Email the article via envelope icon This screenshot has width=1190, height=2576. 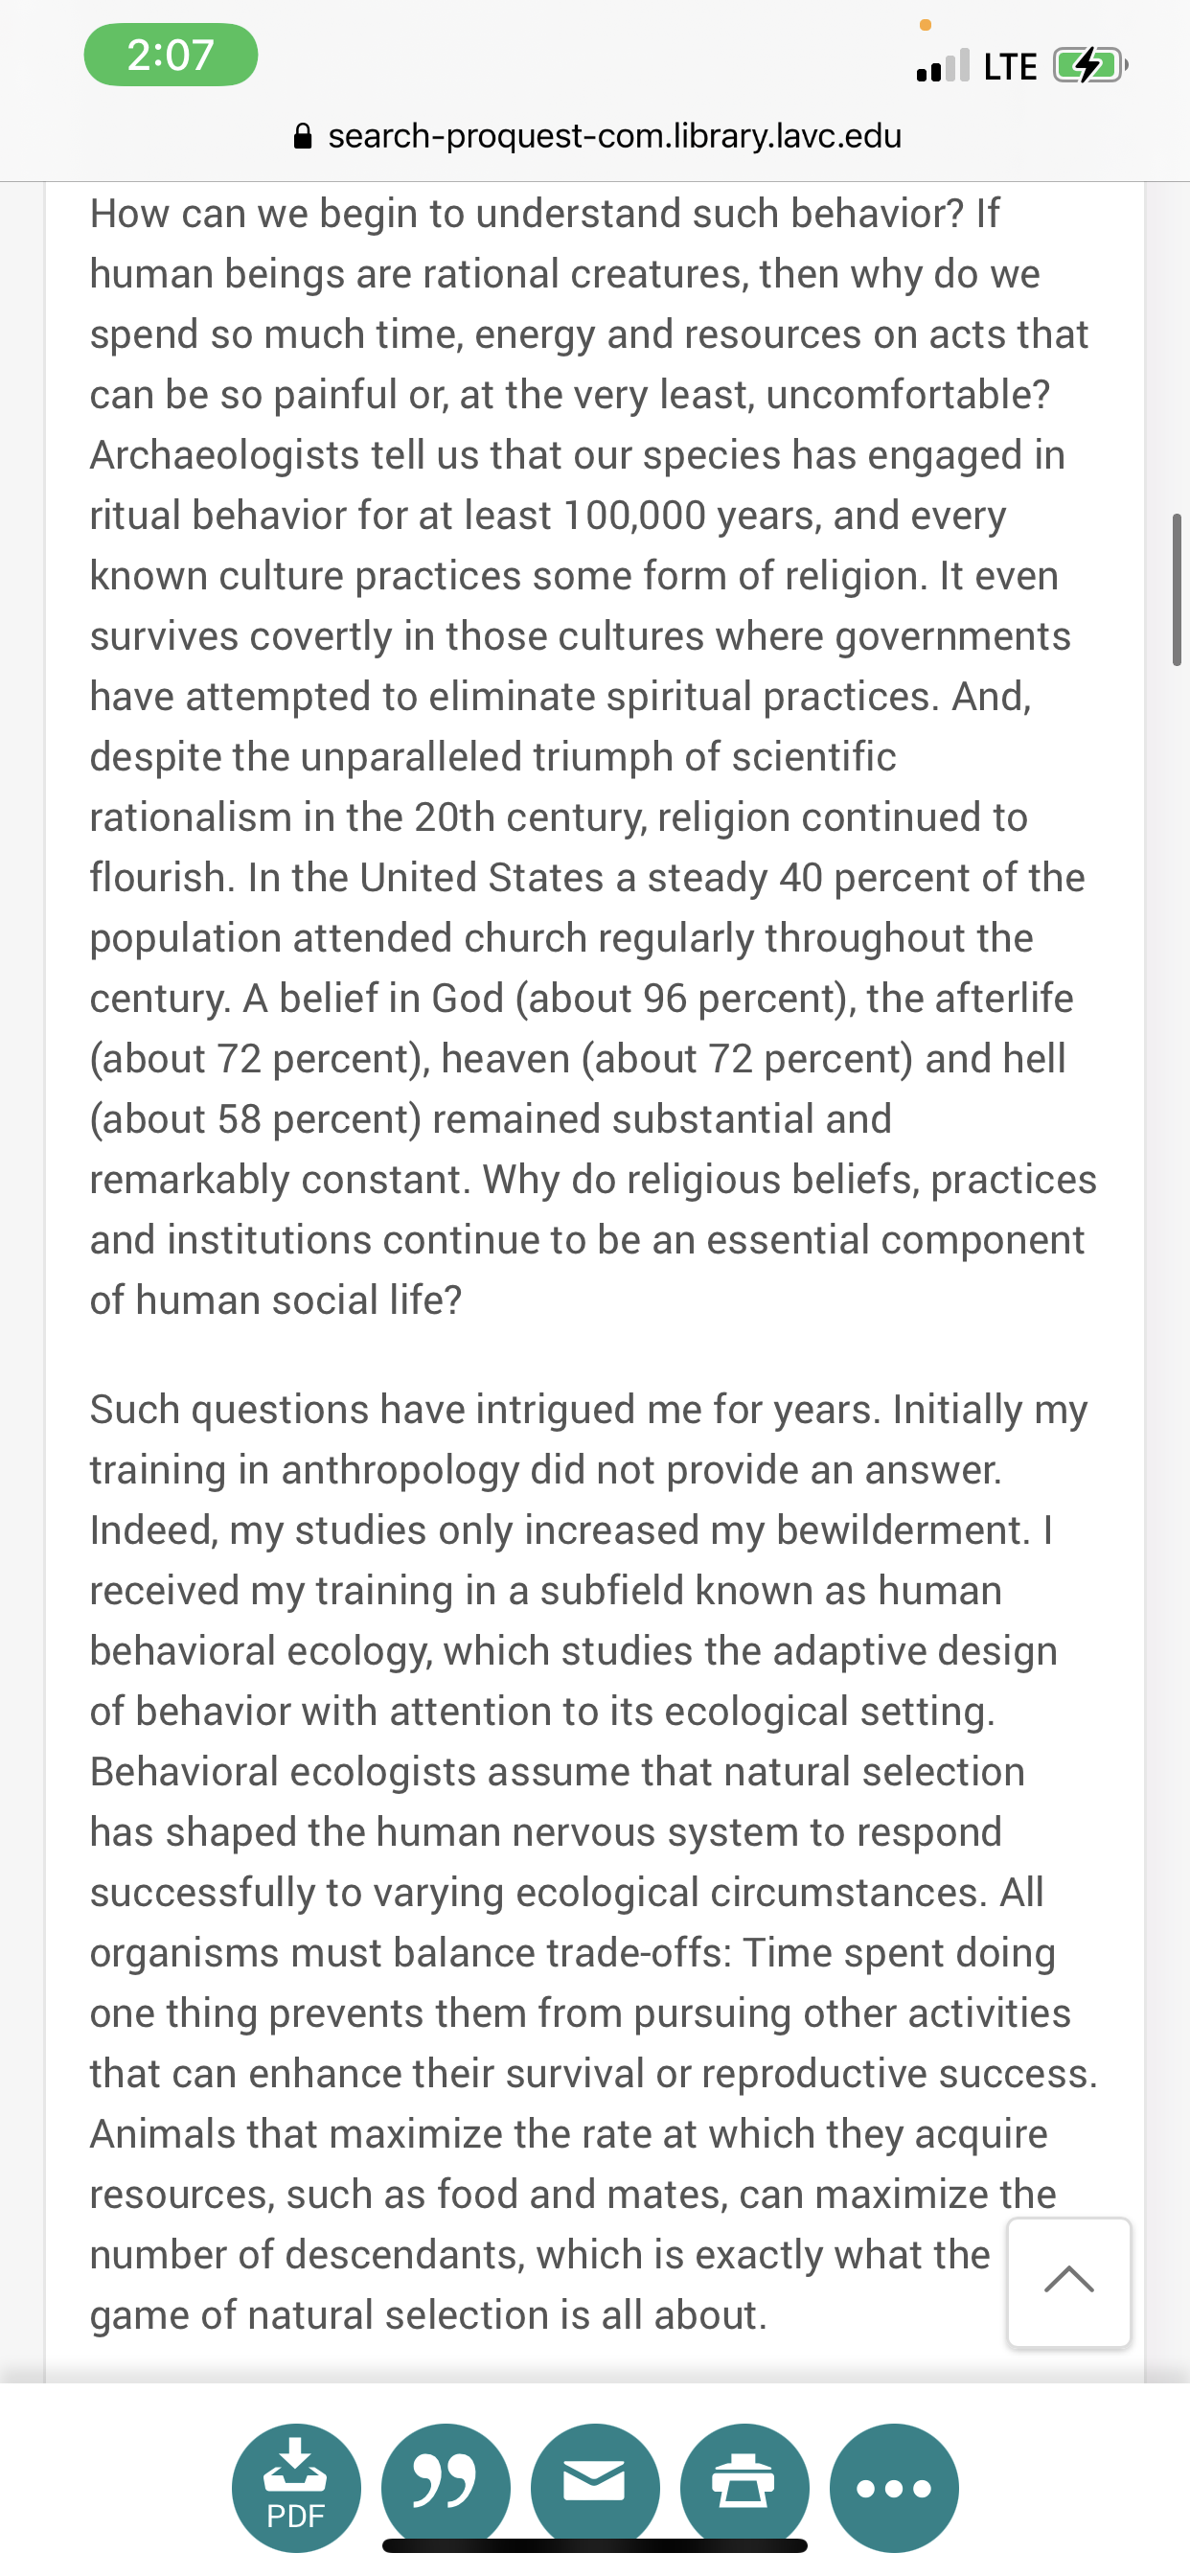point(595,2486)
